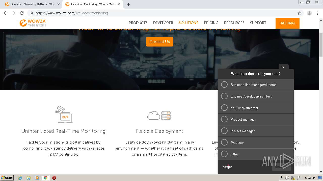Image resolution: width=323 pixels, height=181 pixels.
Task: Close the Live Video Streaming Platform tab
Action: (59, 4)
